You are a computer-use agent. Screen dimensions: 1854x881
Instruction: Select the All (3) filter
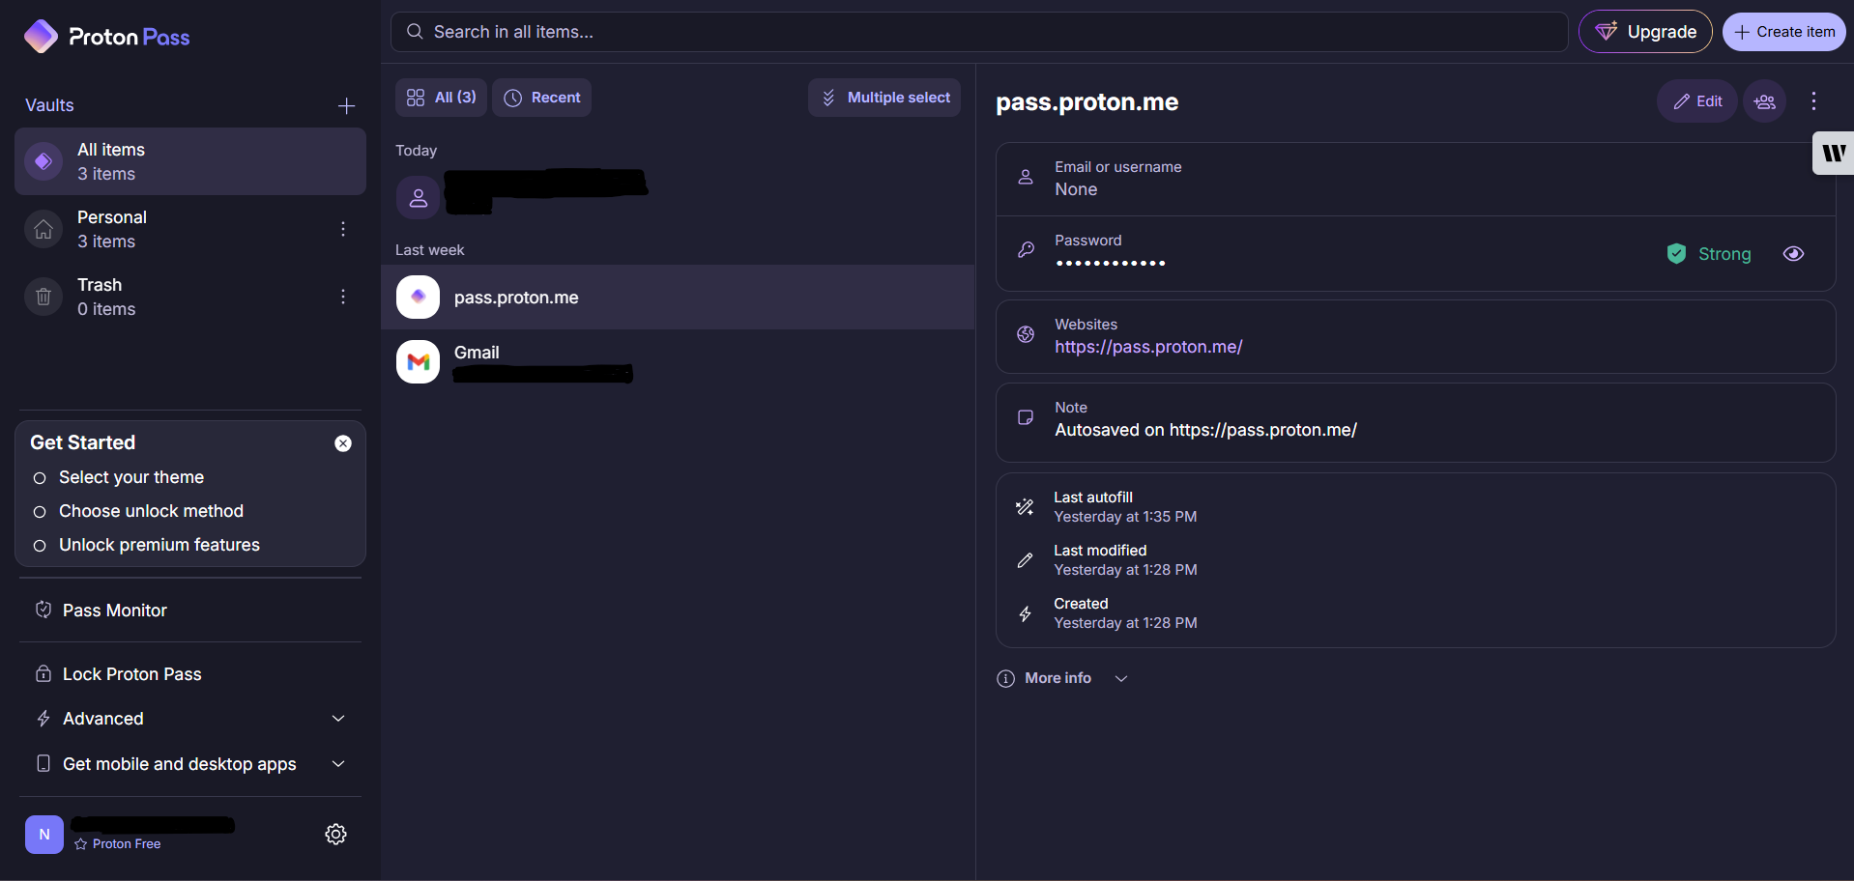click(x=442, y=98)
